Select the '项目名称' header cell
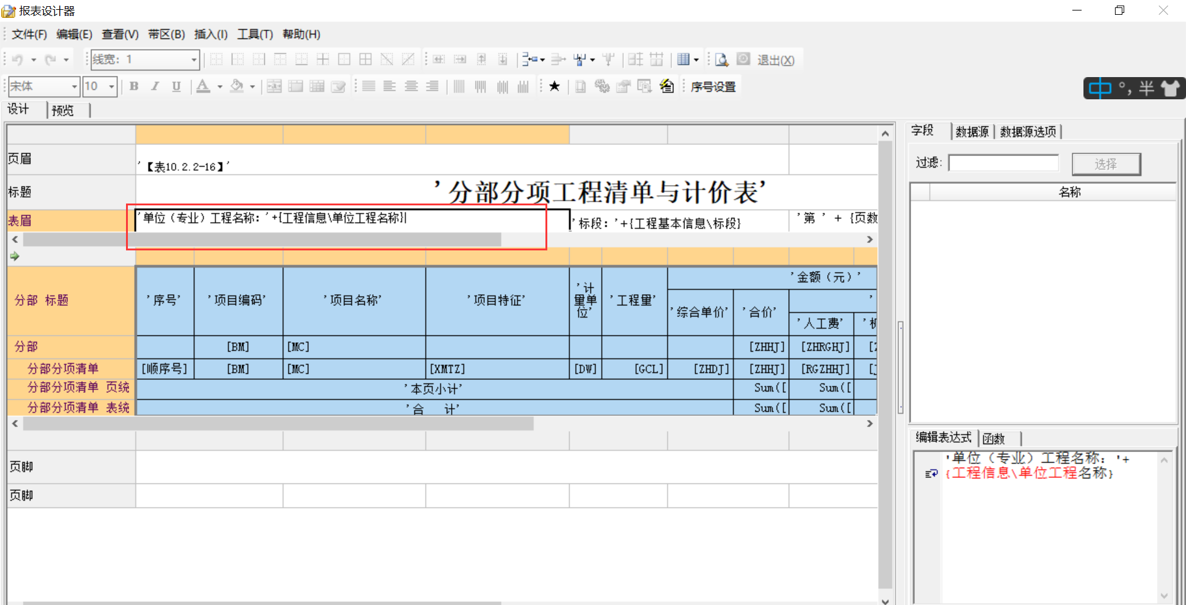 [354, 300]
